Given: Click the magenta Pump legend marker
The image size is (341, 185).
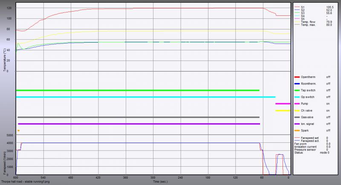Looking at the screenshot, I should (x=297, y=104).
